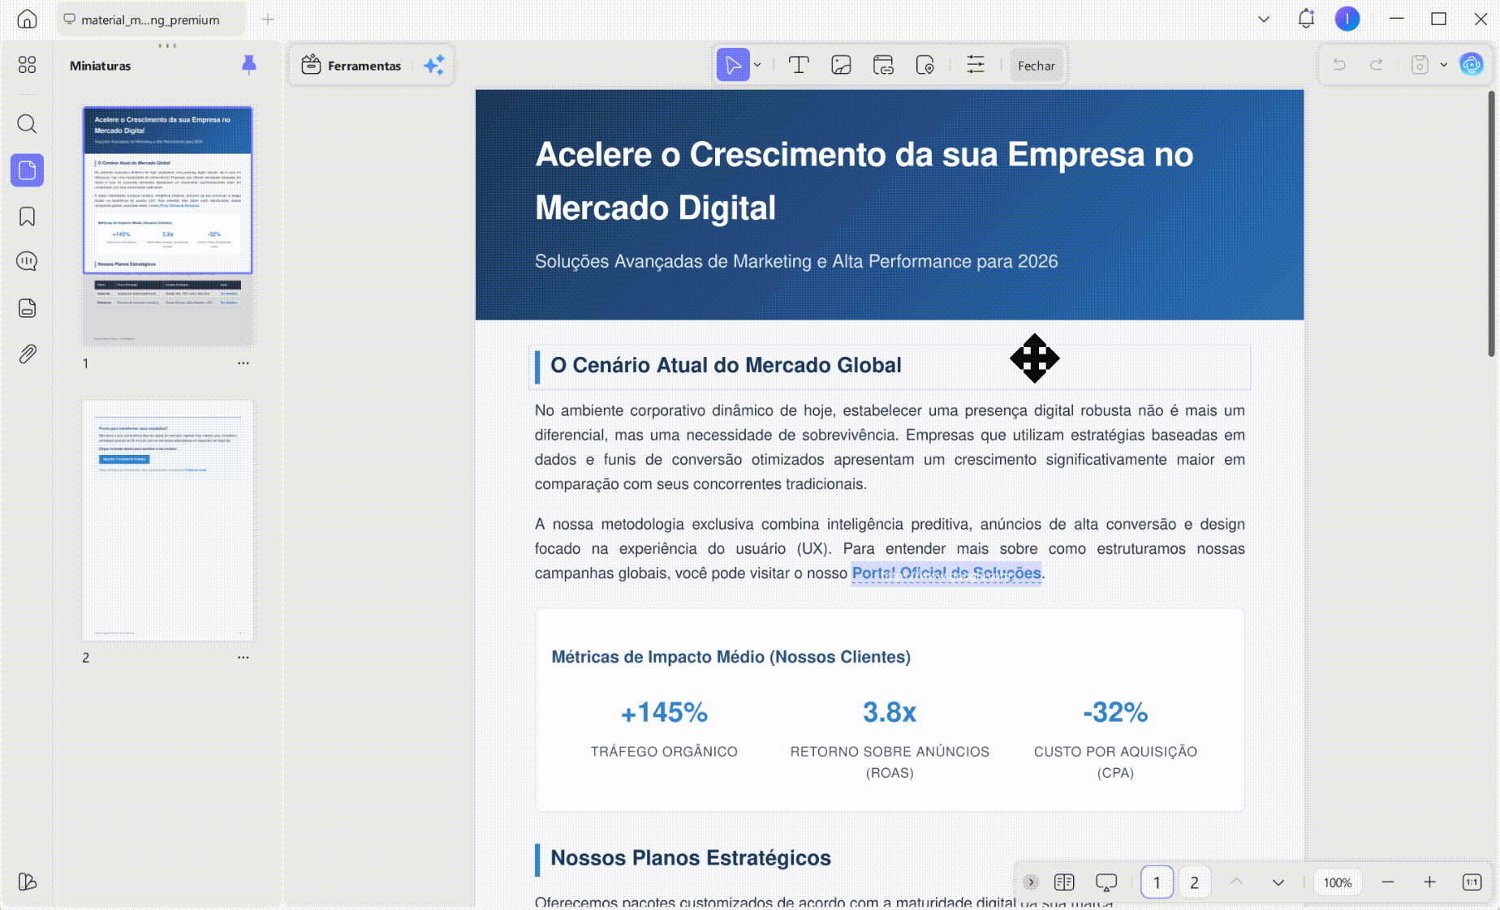Click the document title Acelere o Crescimento
This screenshot has width=1500, height=910.
[864, 181]
